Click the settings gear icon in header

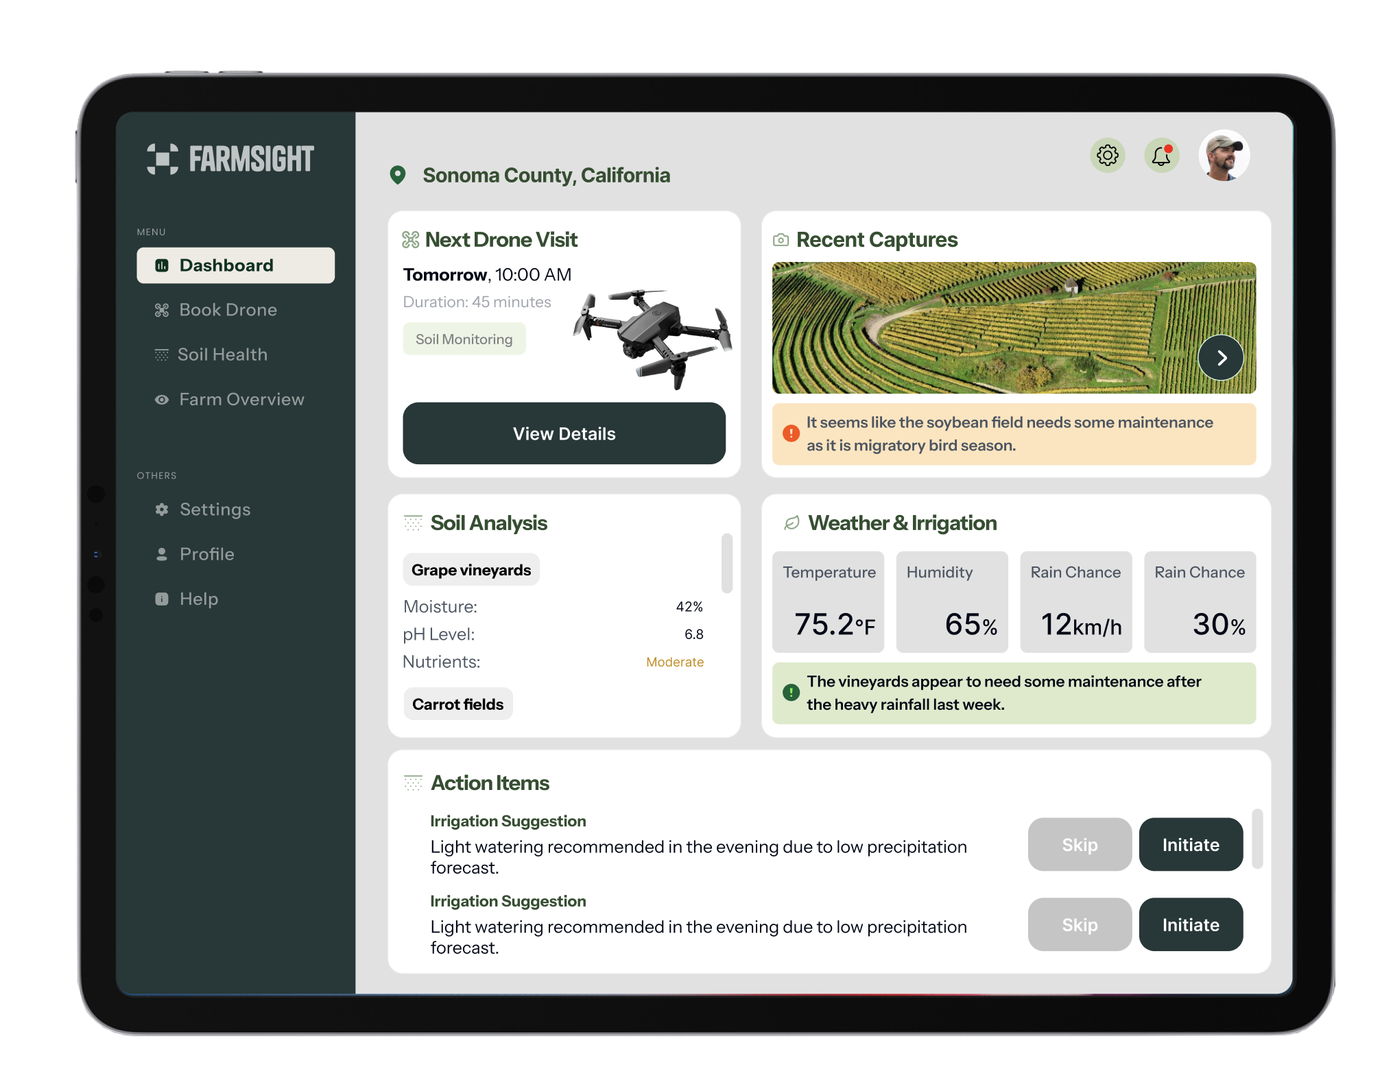(x=1107, y=156)
